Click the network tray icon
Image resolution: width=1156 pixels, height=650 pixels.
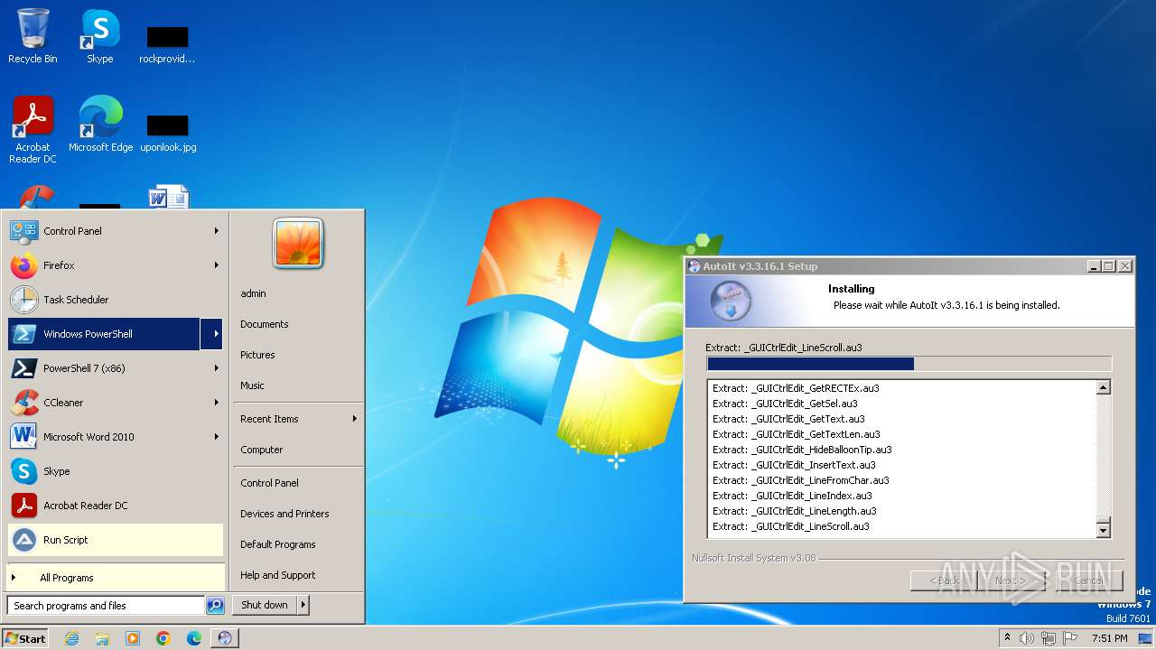pos(1049,638)
